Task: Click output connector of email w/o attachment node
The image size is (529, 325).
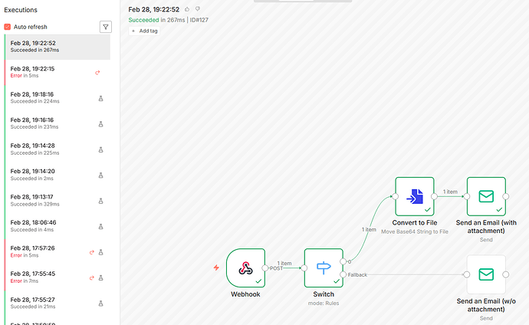Action: (x=506, y=274)
